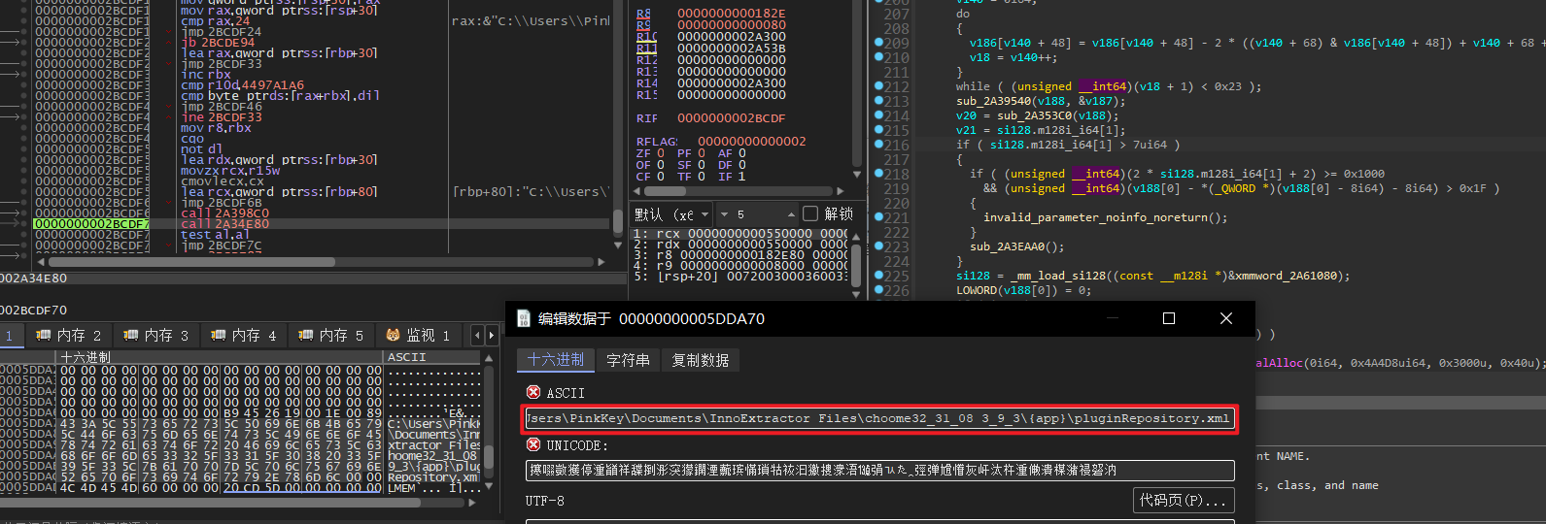Image resolution: width=1546 pixels, height=524 pixels.
Task: Toggle breakpoint dot on IDA line 212
Action: 878,86
